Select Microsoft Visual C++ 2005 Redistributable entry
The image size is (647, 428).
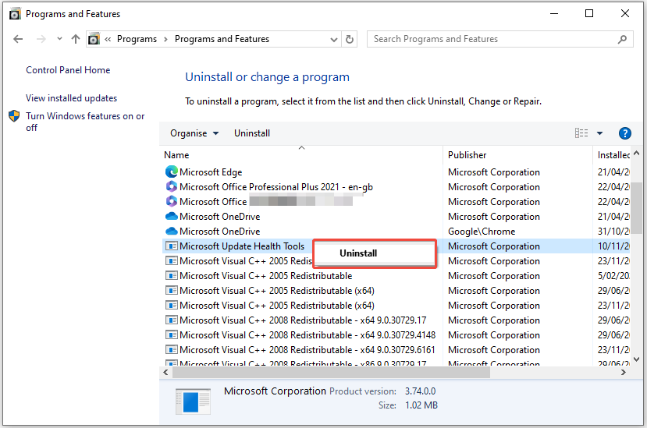tap(265, 276)
